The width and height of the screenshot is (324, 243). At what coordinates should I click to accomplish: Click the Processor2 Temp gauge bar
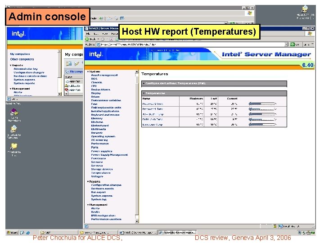pyautogui.click(x=262, y=104)
